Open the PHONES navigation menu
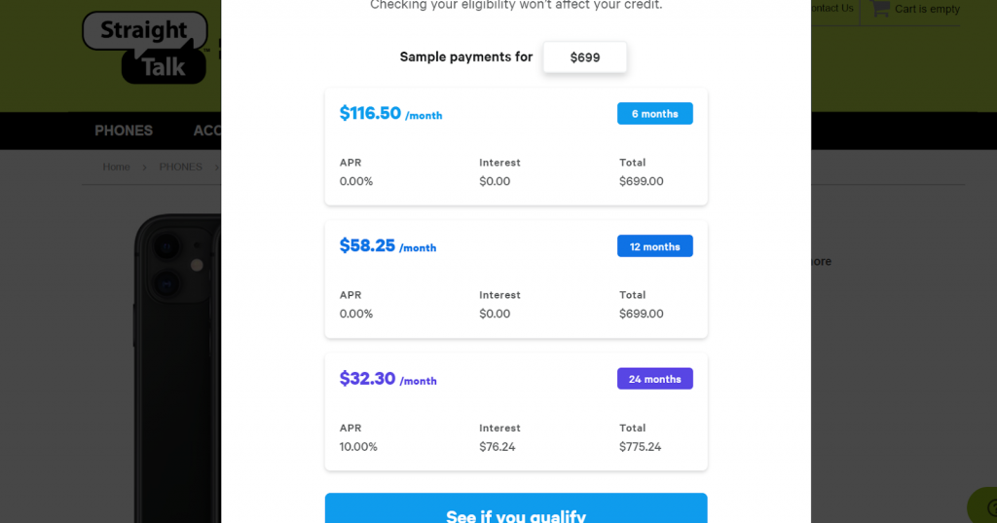The height and width of the screenshot is (523, 997). (124, 131)
